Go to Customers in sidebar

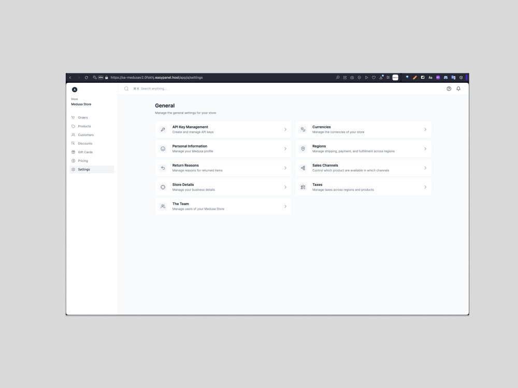(x=92, y=135)
